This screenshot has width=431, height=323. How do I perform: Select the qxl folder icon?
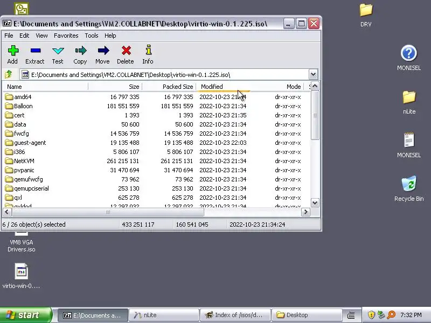(9, 198)
